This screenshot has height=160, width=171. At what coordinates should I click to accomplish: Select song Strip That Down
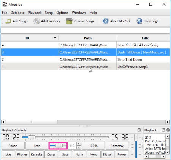pos(85,59)
